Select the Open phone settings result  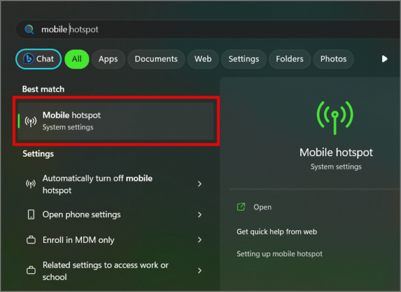pos(114,214)
